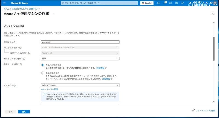Show info tooltip for ストレージ パス
Screen dimensions: 219x118
(x=21, y=64)
